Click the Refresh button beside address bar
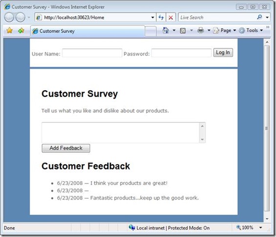The height and width of the screenshot is (237, 276). point(161,17)
